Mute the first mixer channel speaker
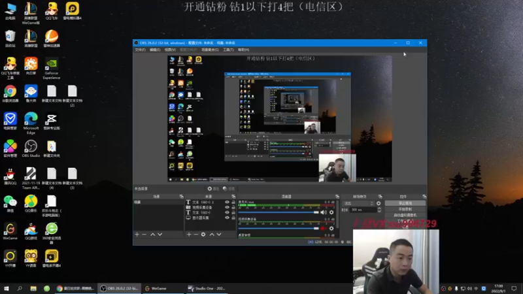Viewport: 523px width, 294px height. [323, 212]
